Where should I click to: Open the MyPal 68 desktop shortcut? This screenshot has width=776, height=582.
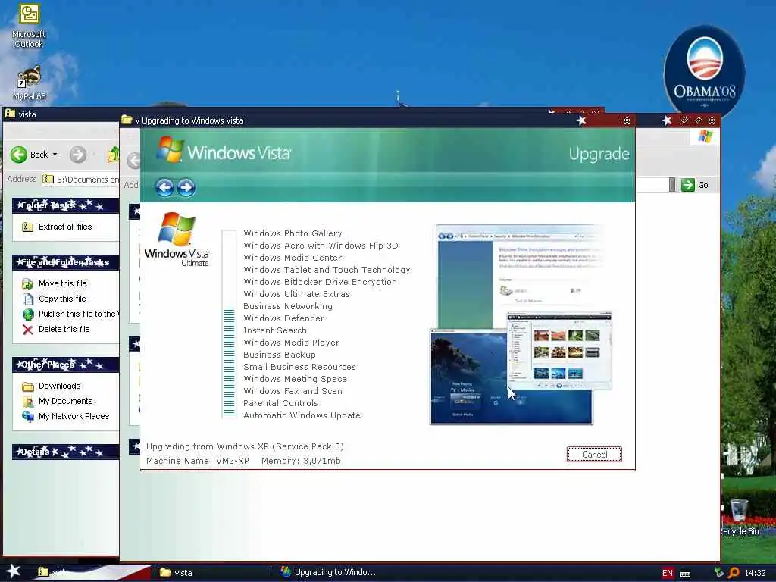(x=29, y=83)
